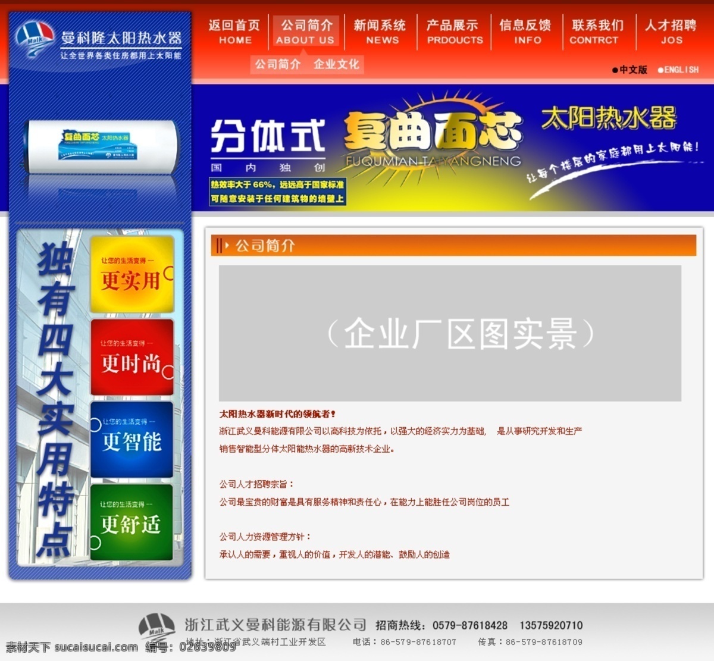Go to 新闻系统 NEWS menu item
The height and width of the screenshot is (661, 714).
click(x=380, y=32)
